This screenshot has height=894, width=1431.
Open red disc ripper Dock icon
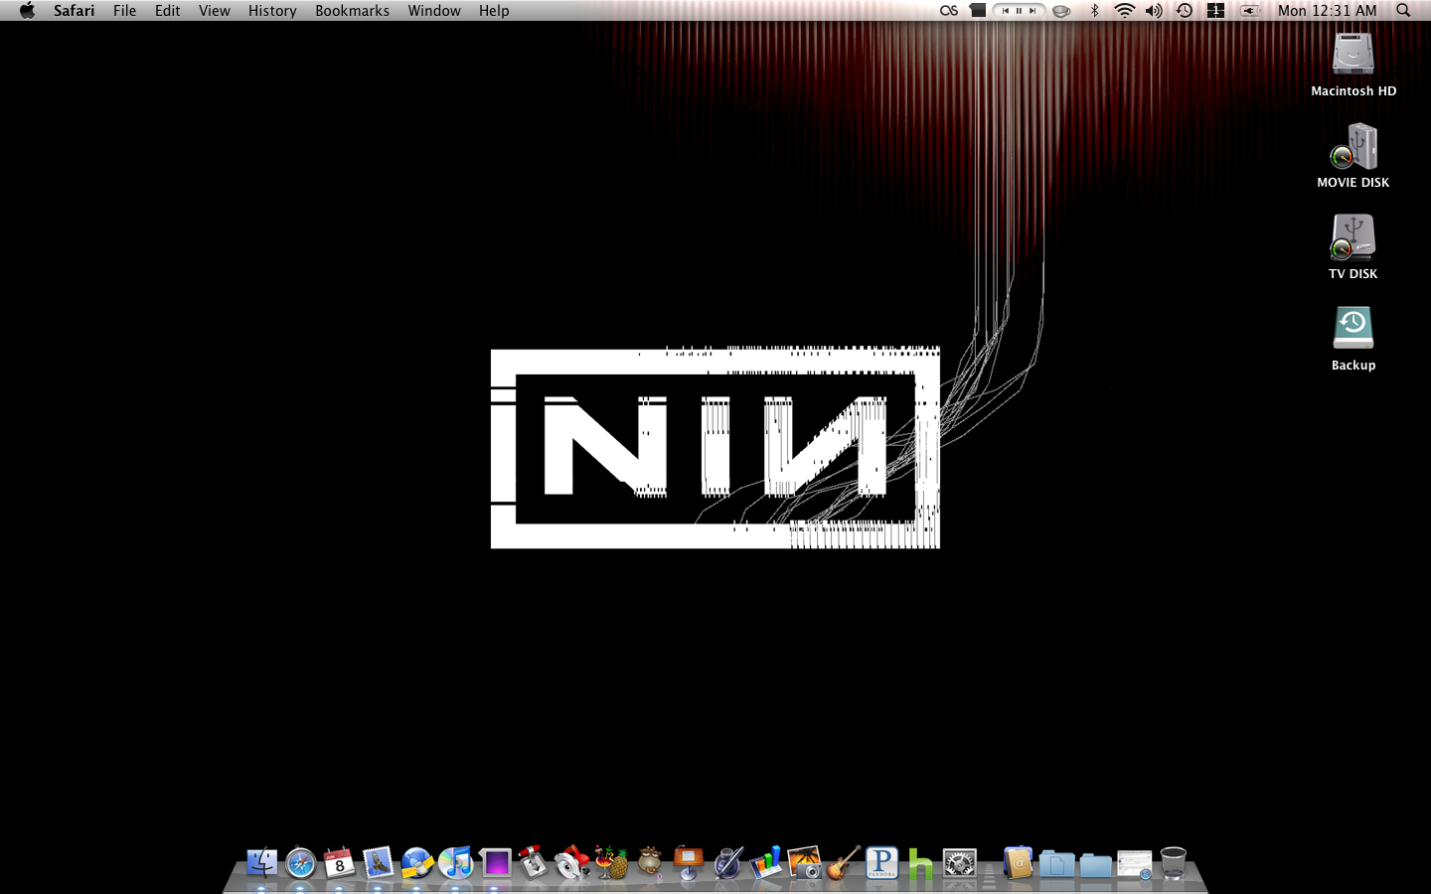[572, 862]
